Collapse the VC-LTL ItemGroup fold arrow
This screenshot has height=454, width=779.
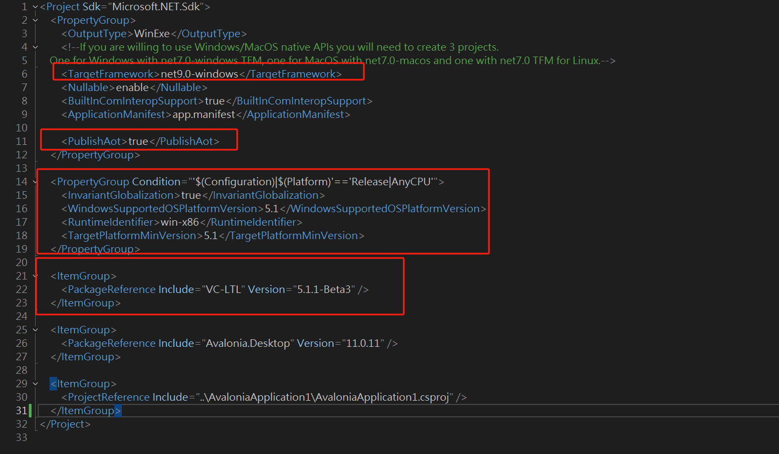(36, 276)
